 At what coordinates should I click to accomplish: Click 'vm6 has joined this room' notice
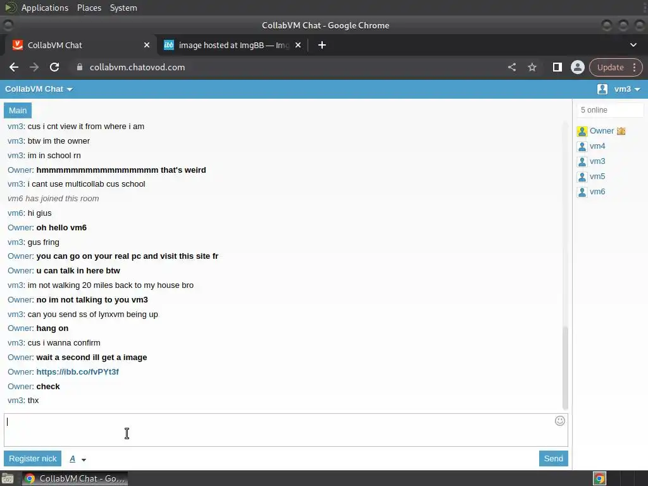point(53,198)
